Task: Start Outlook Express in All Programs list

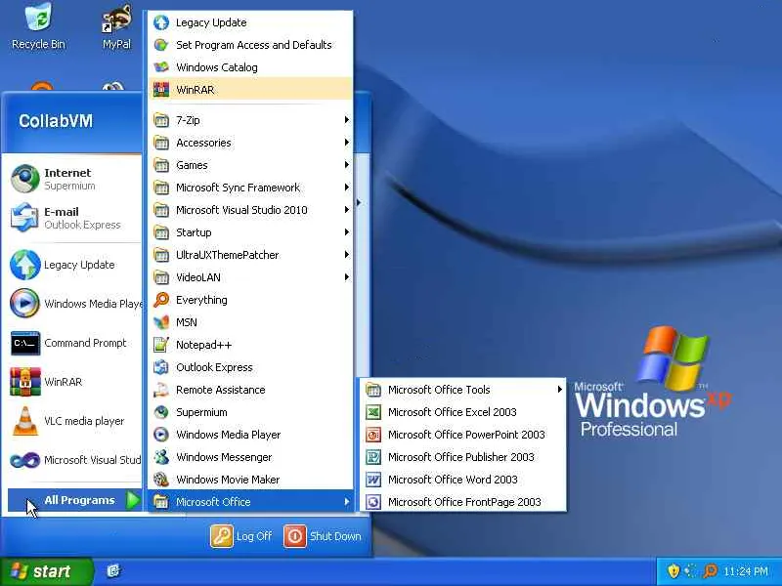Action: (x=250, y=367)
